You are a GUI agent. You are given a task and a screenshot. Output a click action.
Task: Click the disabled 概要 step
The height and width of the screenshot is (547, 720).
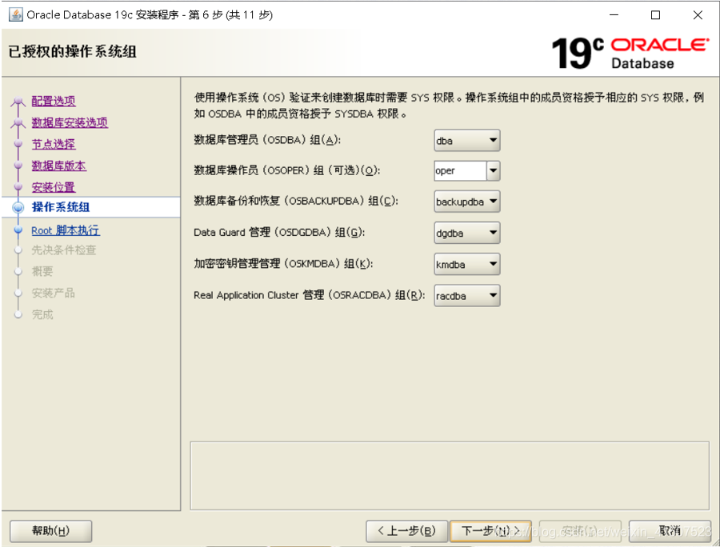click(42, 272)
